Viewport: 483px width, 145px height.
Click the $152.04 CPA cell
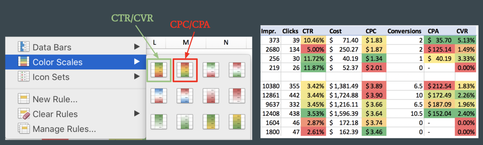[439, 113]
